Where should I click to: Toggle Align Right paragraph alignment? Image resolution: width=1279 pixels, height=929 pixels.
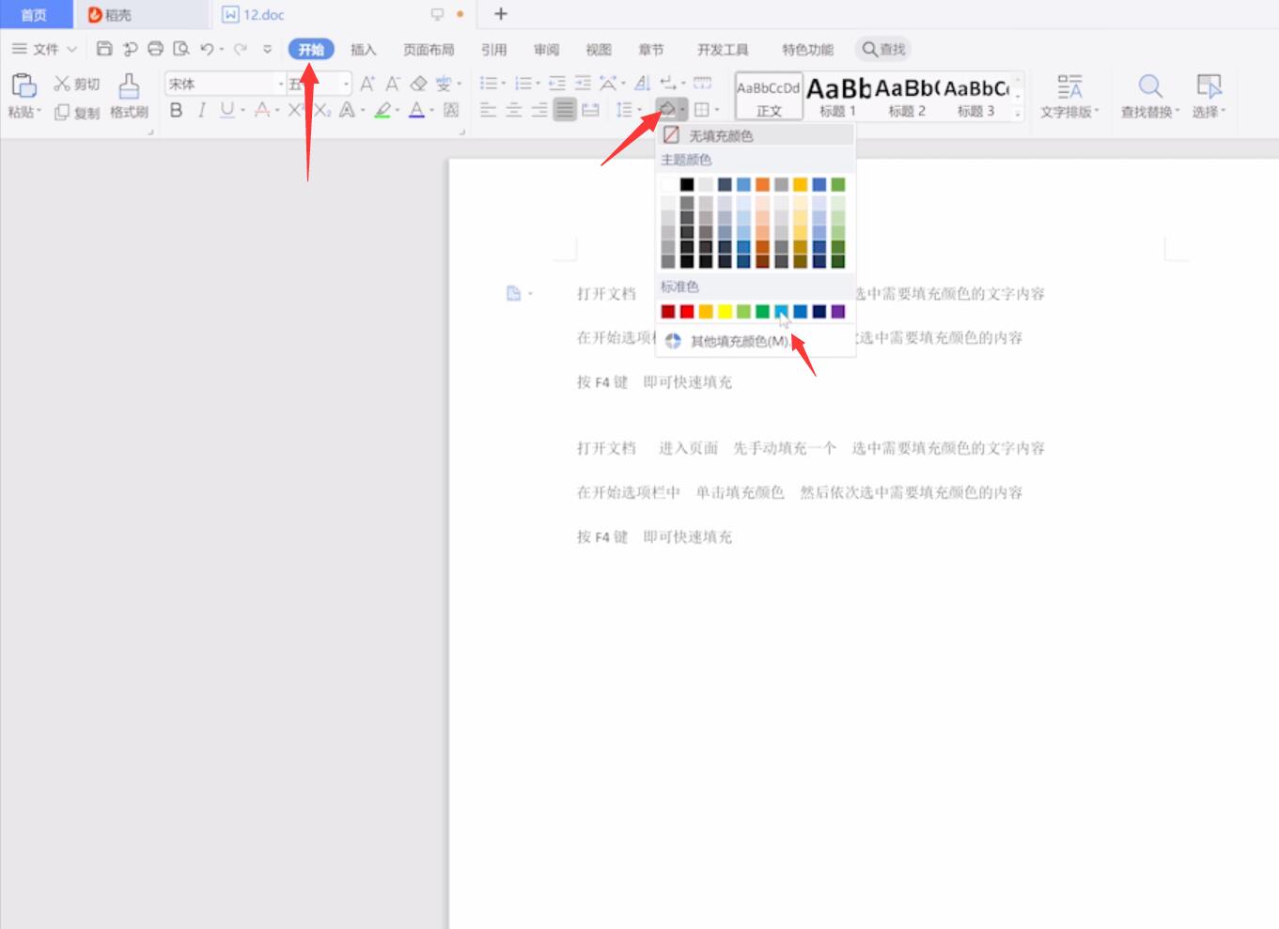[x=539, y=110]
